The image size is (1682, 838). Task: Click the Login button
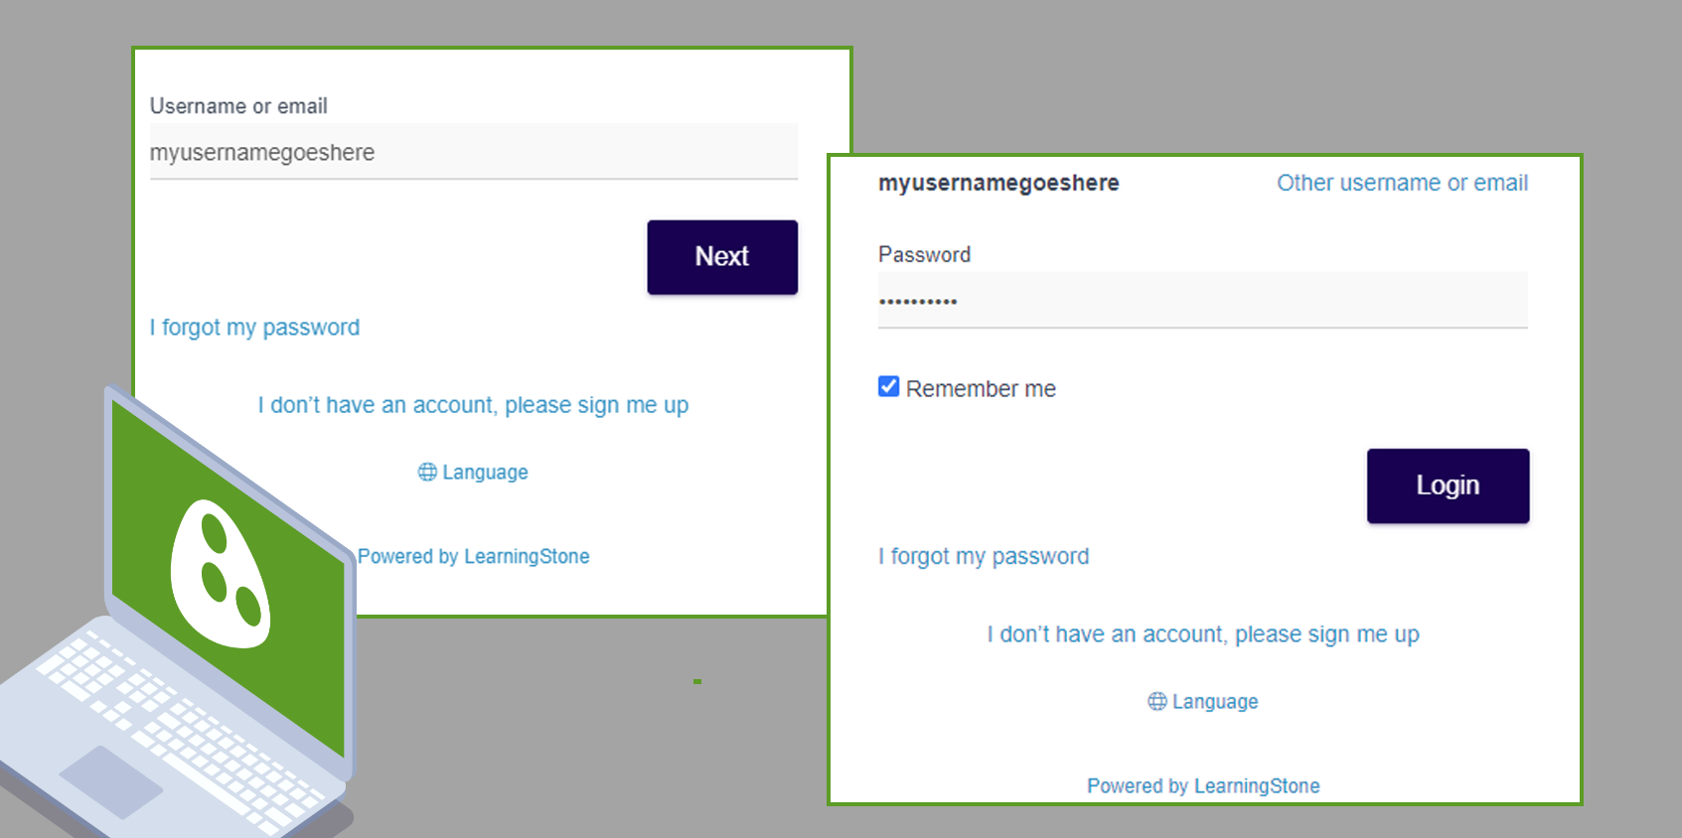(1448, 487)
